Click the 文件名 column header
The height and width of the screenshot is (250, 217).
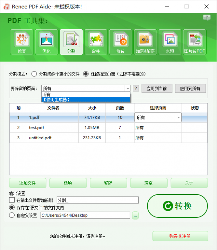pos(53,108)
